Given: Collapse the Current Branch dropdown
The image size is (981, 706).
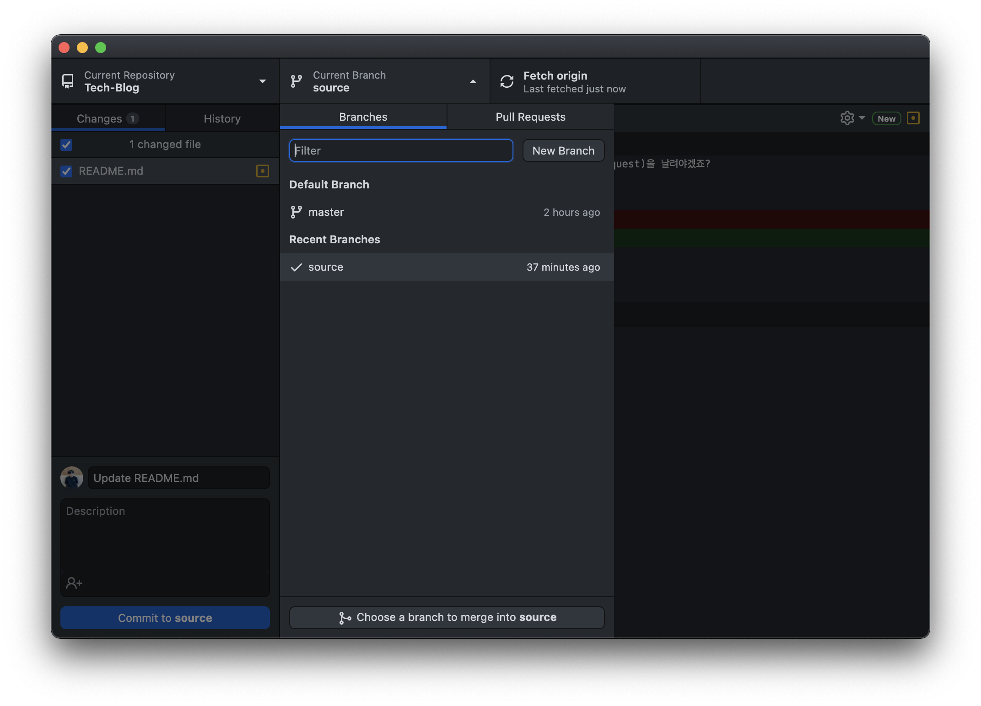Looking at the screenshot, I should click(473, 81).
